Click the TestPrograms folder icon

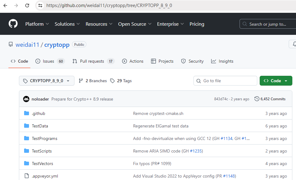(x=27, y=138)
